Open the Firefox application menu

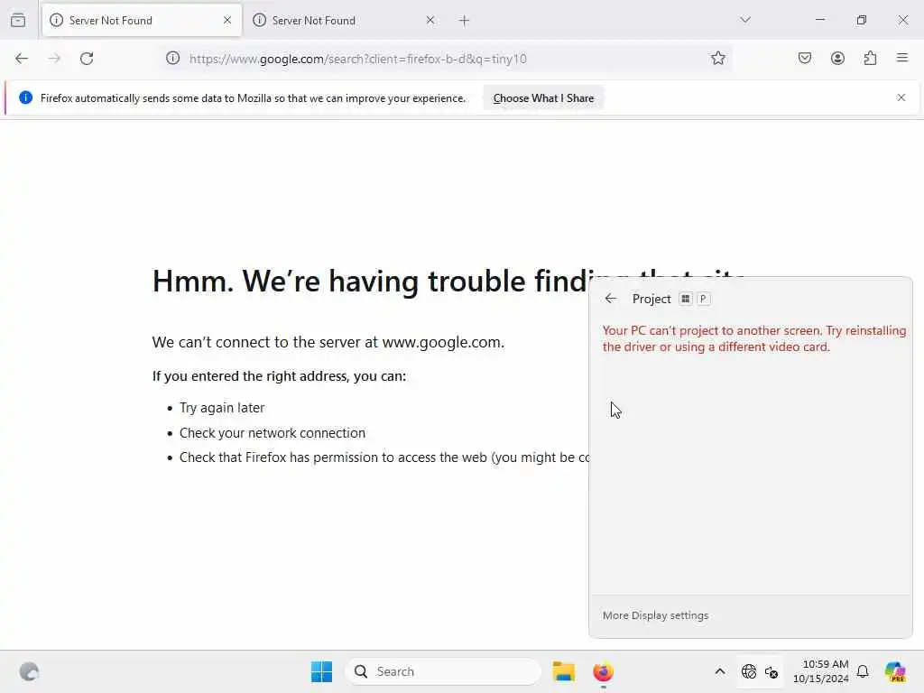coord(902,58)
